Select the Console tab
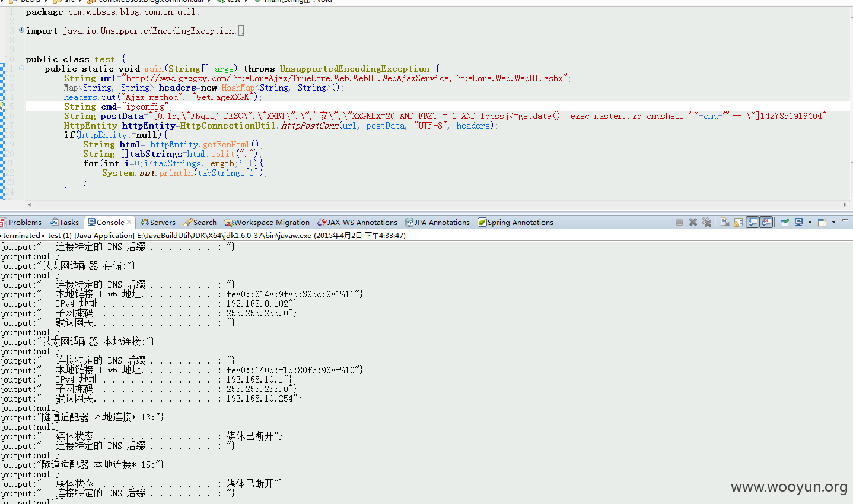Screen dimensions: 853x504 (x=110, y=223)
